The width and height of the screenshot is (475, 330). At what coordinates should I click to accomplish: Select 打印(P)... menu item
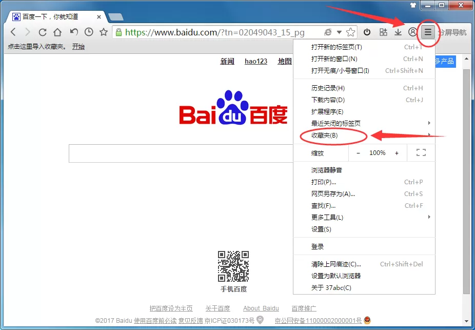pyautogui.click(x=364, y=182)
